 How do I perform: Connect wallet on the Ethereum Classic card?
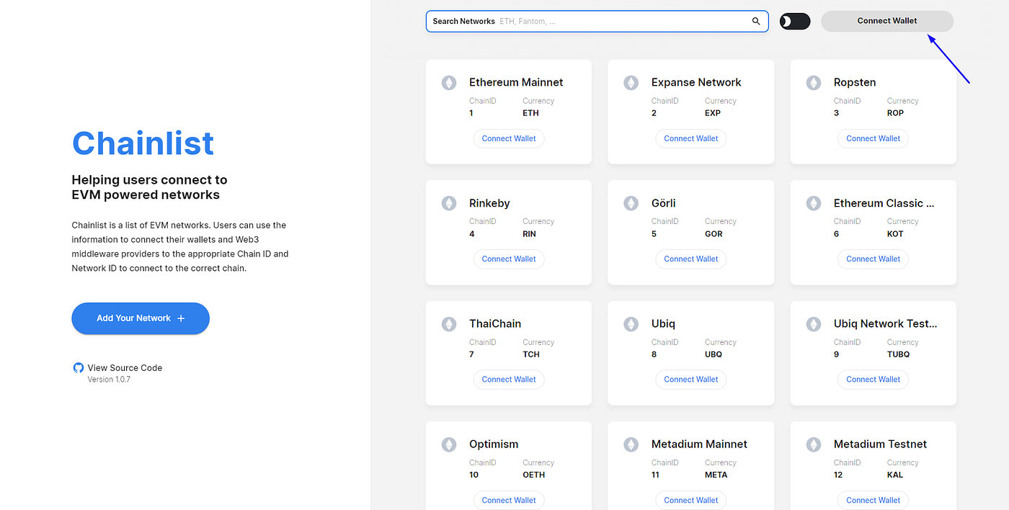[874, 259]
